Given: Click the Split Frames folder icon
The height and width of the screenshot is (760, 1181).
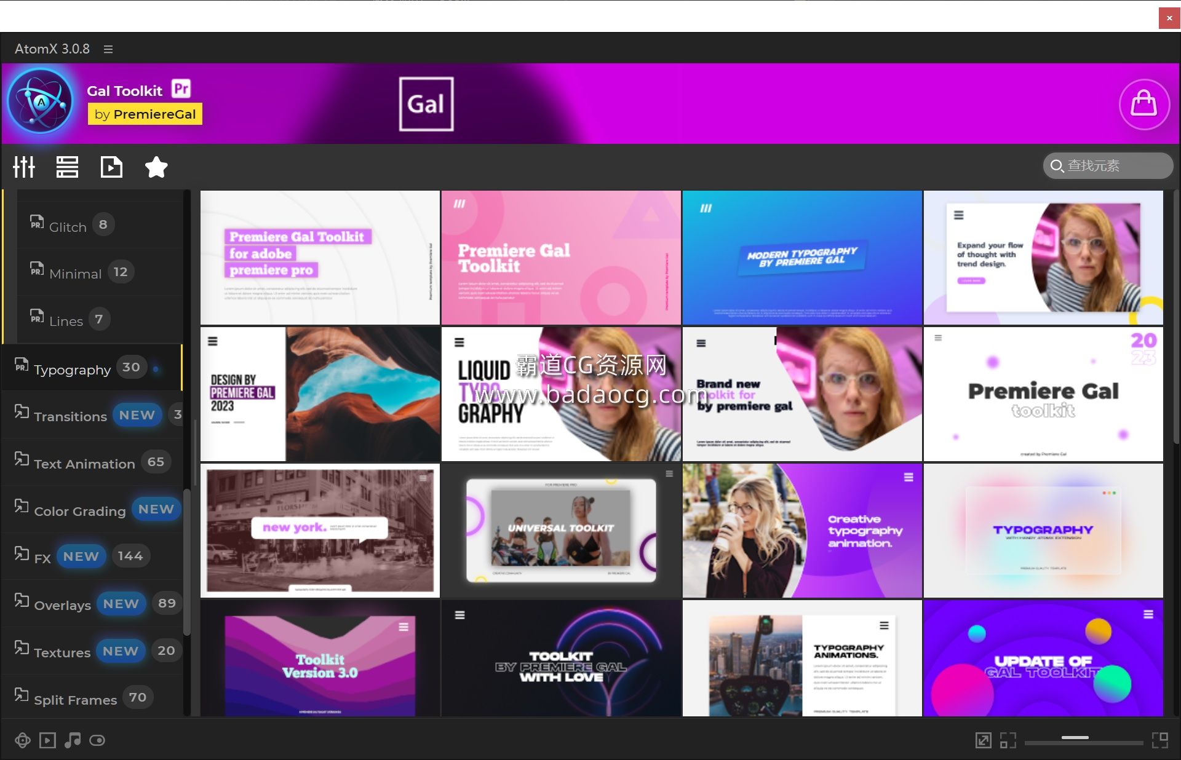Looking at the screenshot, I should click(22, 695).
